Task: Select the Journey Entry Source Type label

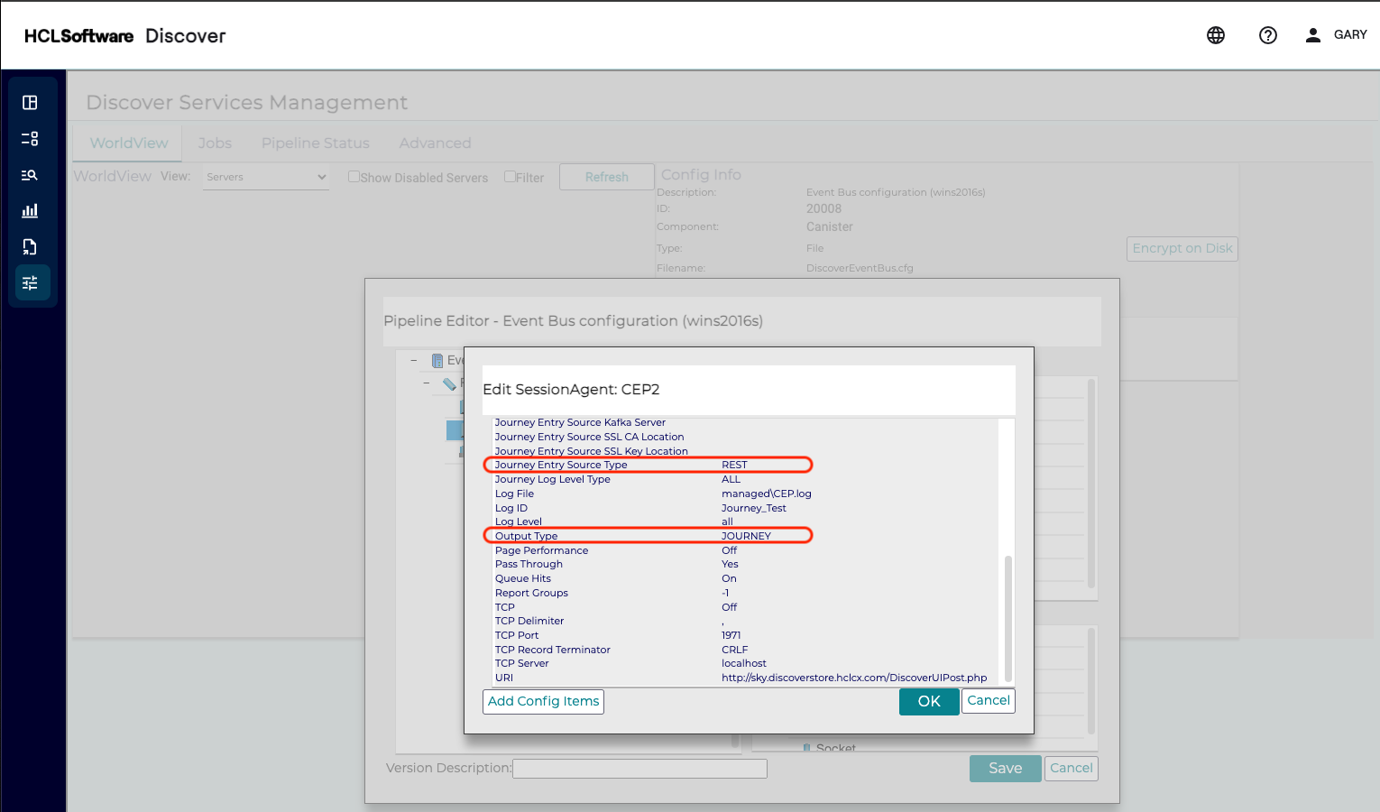Action: pyautogui.click(x=561, y=465)
